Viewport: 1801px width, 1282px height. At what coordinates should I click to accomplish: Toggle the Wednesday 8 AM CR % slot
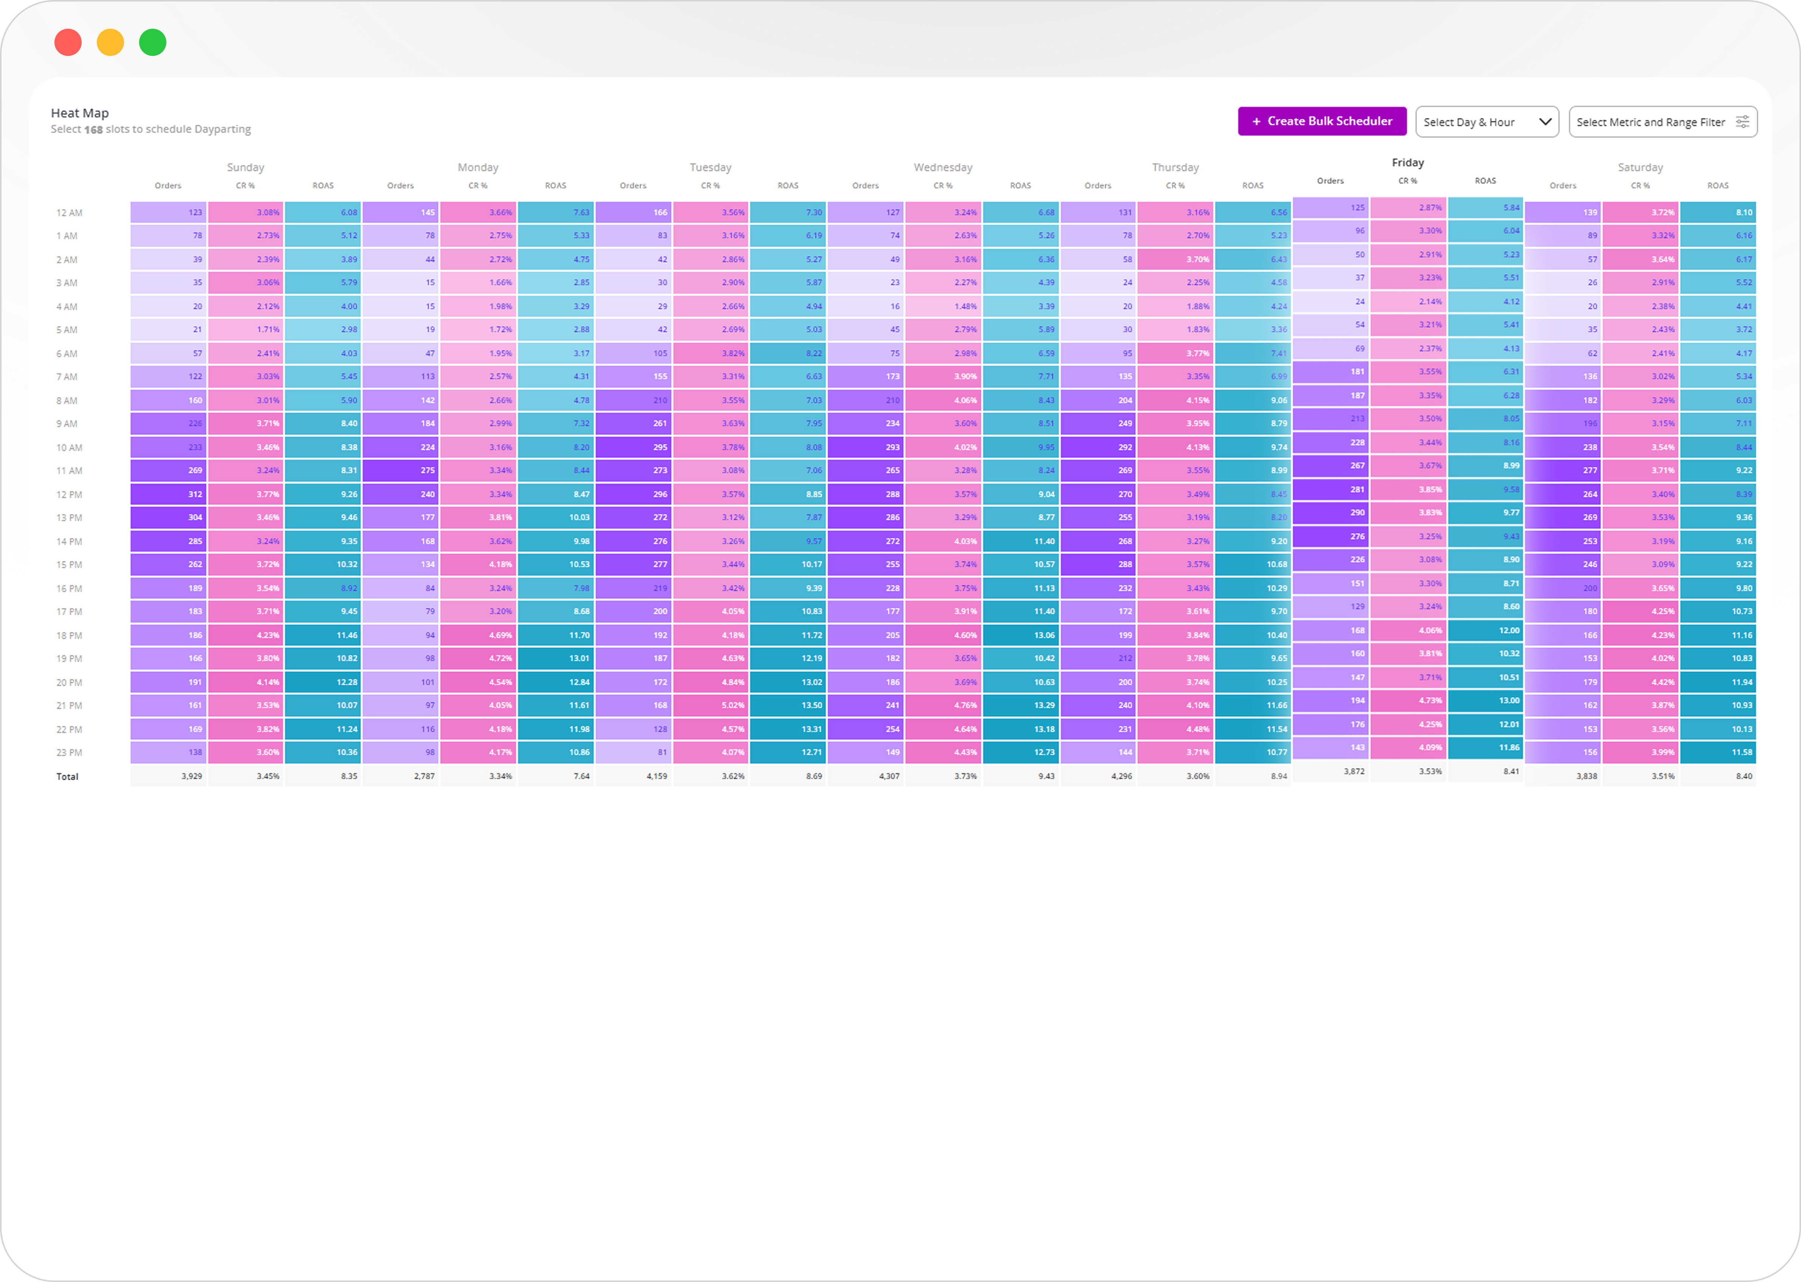pos(943,400)
